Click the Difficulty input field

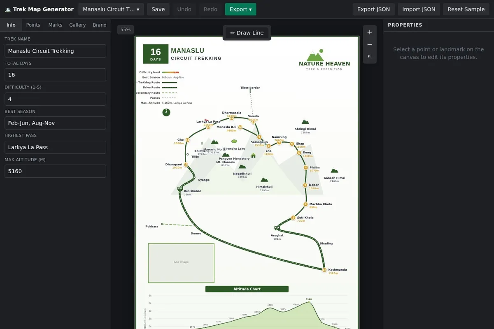point(55,99)
